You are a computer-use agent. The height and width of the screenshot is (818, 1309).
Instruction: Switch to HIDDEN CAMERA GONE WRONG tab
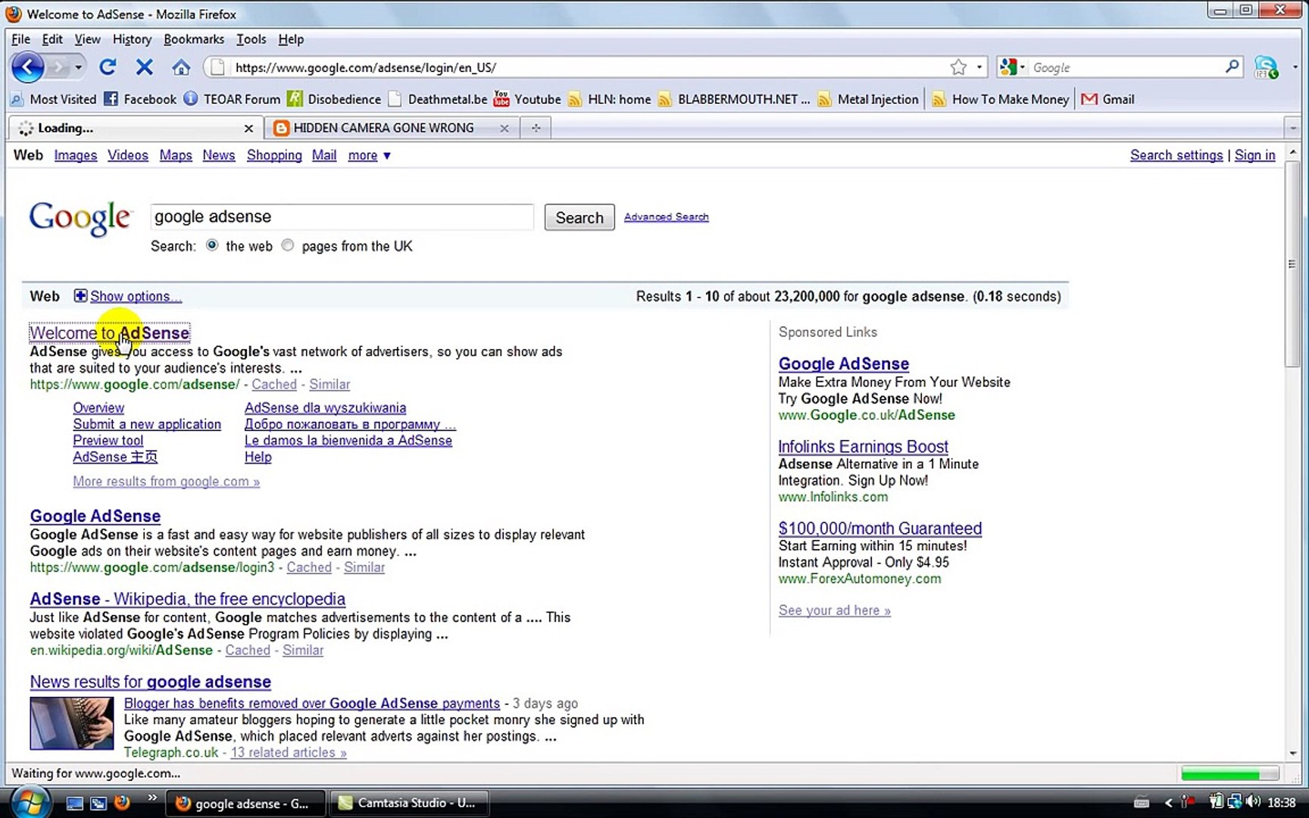click(x=383, y=128)
